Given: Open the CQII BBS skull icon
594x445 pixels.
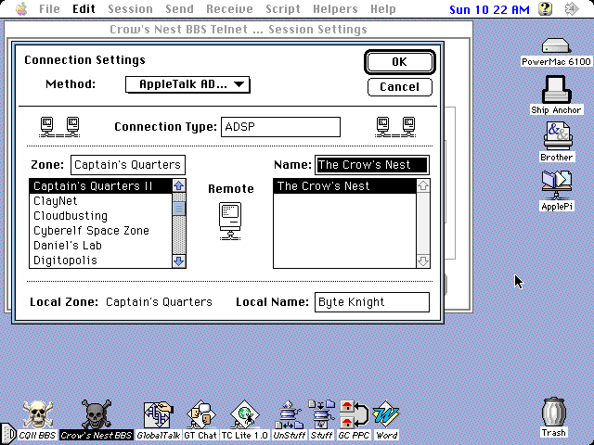Looking at the screenshot, I should coord(37,414).
